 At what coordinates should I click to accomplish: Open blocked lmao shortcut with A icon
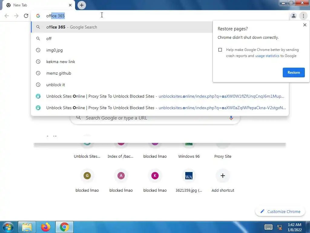point(121,176)
